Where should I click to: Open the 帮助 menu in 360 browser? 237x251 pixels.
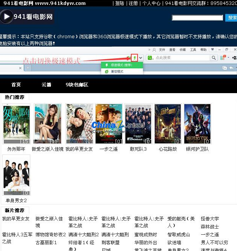pos(204,50)
